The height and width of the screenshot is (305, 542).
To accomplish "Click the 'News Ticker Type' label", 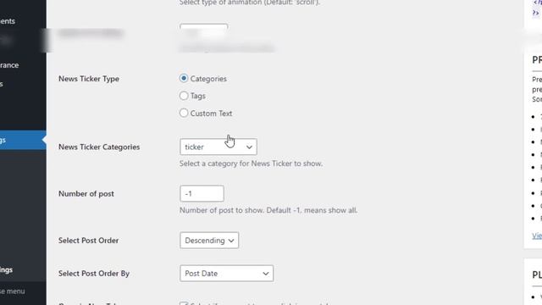I will tap(89, 79).
